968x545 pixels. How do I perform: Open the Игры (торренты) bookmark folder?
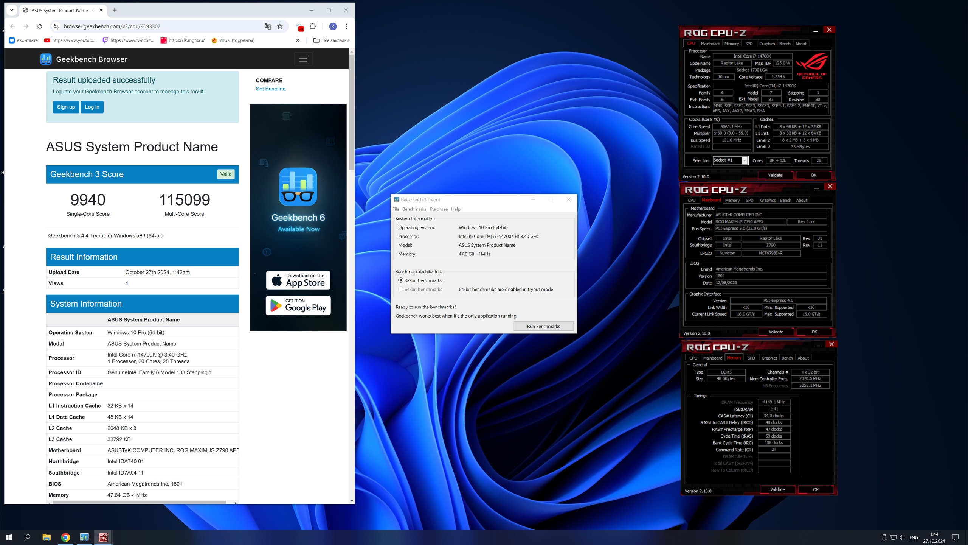[x=233, y=40]
